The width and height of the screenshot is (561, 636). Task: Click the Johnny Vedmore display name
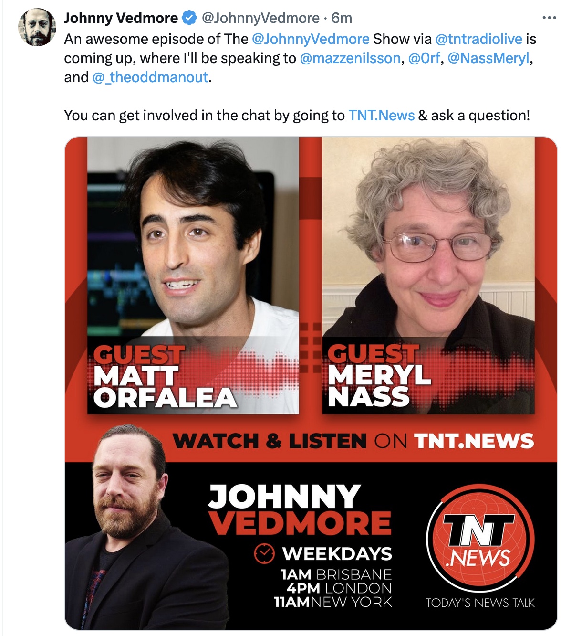tap(121, 18)
